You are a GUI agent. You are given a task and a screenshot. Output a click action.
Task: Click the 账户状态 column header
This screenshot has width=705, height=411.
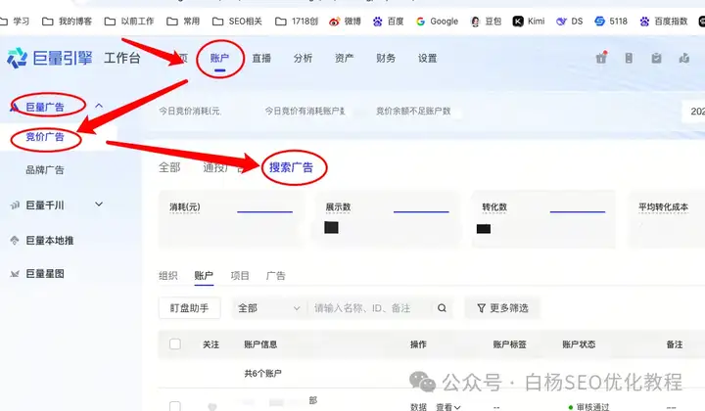579,344
